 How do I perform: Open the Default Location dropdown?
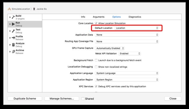point(136,28)
